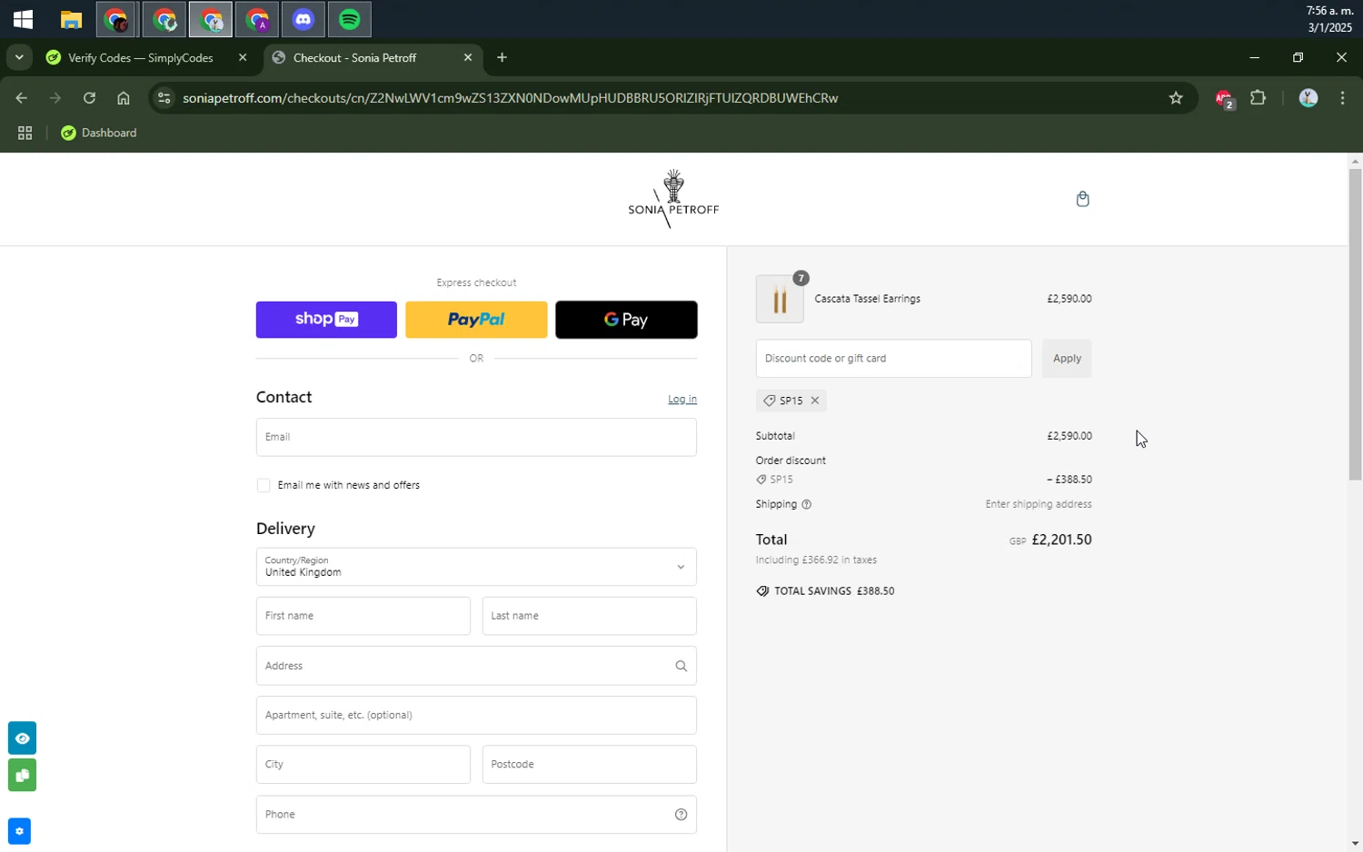View site information icon in address bar

coord(164,98)
